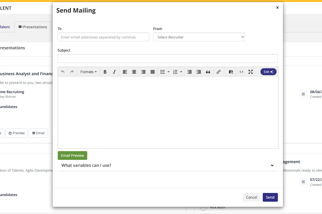Expand editor to fullscreen

250,72
